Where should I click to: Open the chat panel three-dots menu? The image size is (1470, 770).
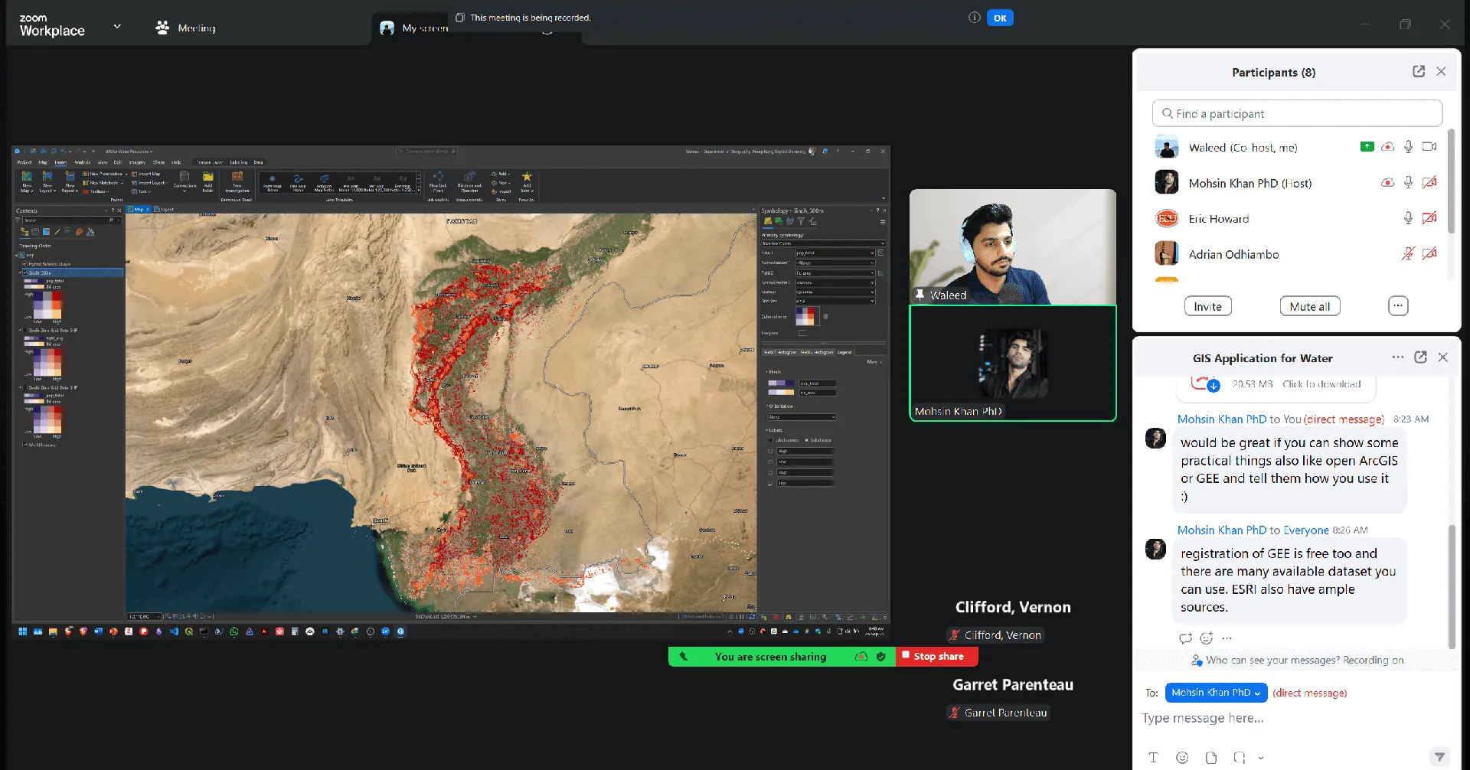tap(1397, 357)
